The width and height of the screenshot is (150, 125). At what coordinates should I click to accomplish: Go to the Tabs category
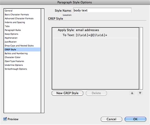point(7,26)
